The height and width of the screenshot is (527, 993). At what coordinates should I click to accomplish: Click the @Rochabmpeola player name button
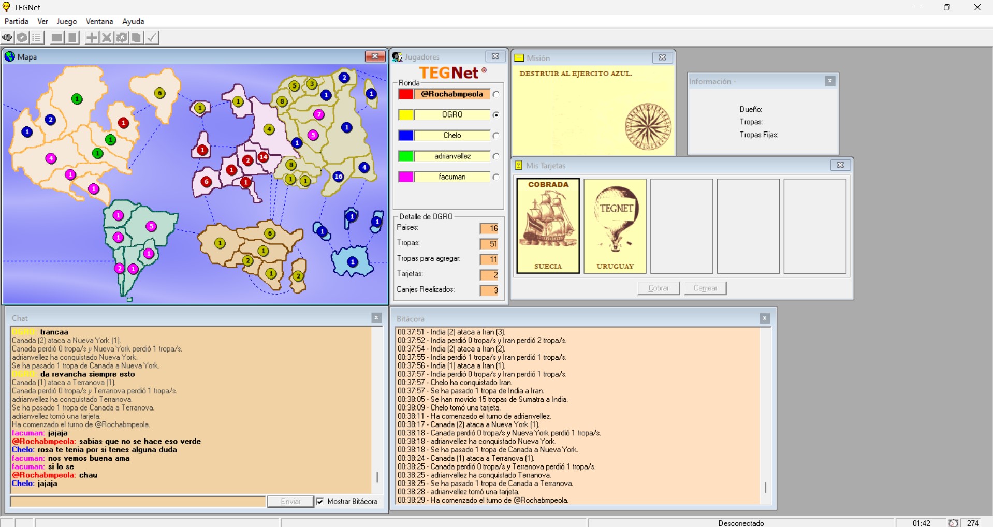pyautogui.click(x=452, y=94)
